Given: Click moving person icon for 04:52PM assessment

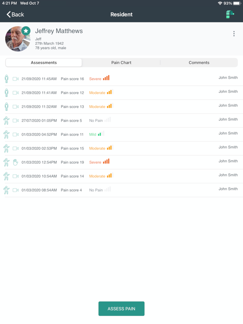Looking at the screenshot, I should point(6,134).
